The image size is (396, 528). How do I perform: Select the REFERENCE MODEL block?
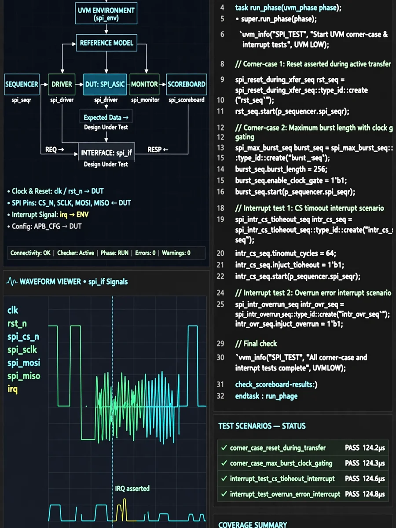pos(106,43)
